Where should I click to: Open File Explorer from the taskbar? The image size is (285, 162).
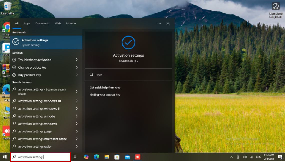[x=107, y=157]
